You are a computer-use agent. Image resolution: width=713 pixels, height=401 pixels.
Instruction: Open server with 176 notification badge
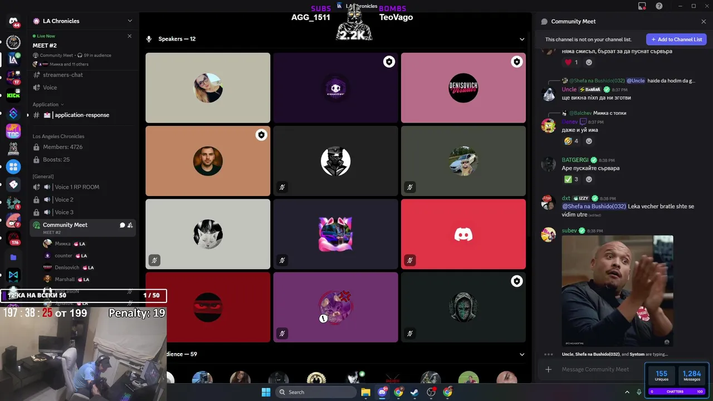point(13,238)
